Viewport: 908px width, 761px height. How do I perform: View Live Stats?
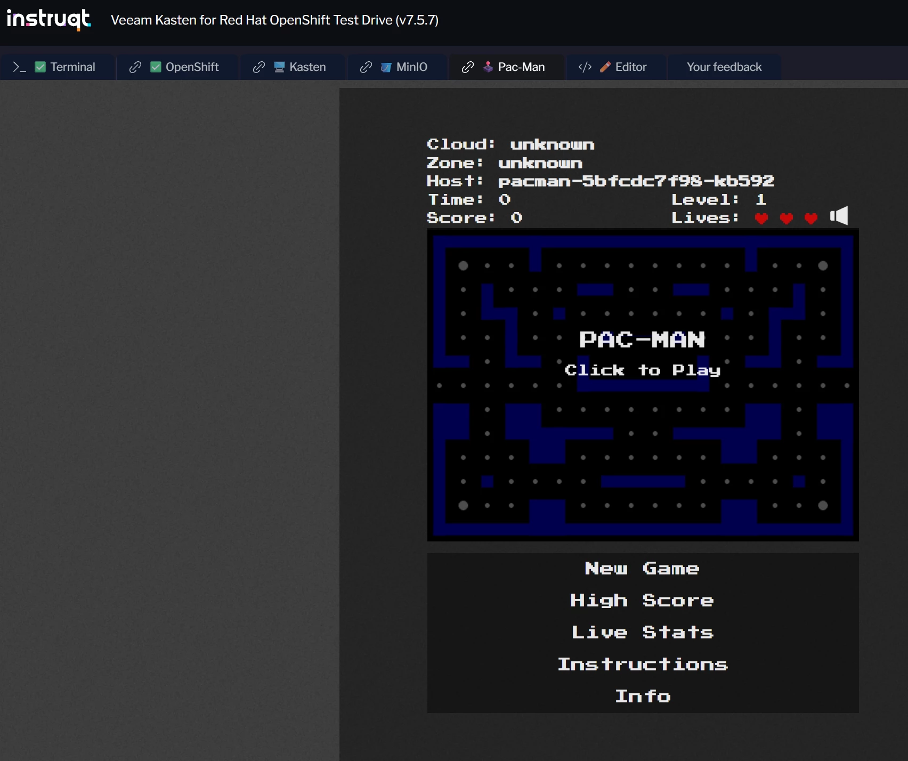coord(642,633)
